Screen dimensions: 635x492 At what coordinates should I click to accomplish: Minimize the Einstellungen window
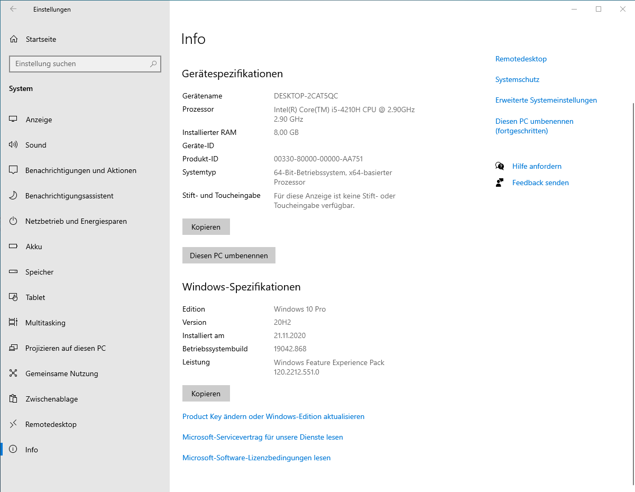(574, 9)
